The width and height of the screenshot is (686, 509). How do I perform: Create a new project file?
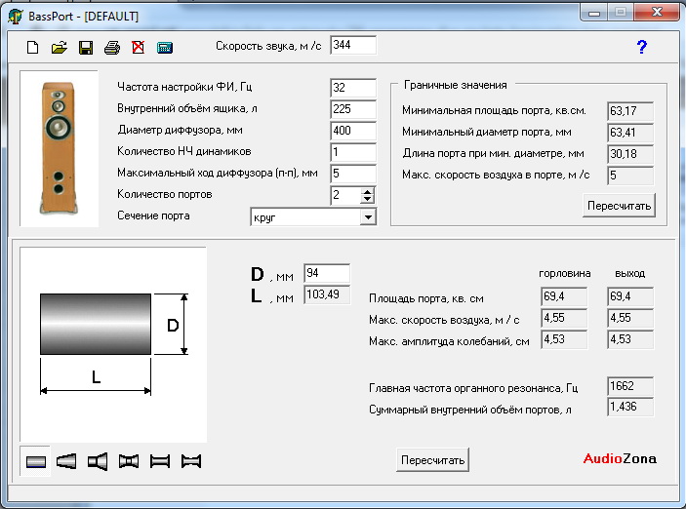point(32,47)
